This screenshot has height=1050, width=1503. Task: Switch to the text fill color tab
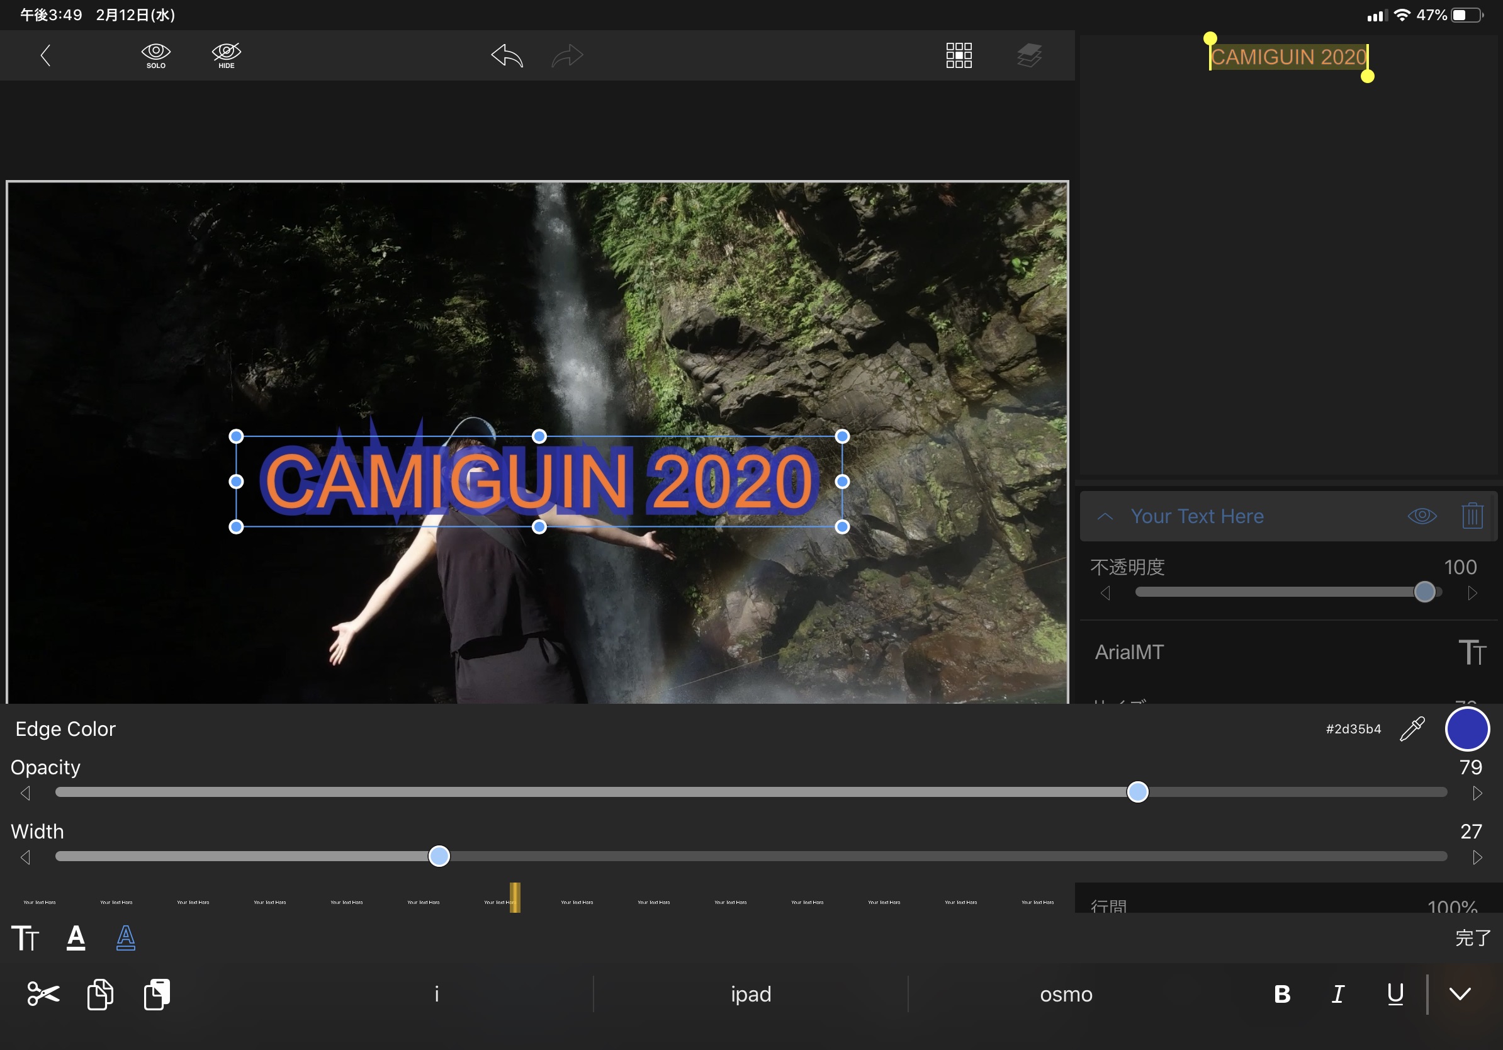point(76,937)
